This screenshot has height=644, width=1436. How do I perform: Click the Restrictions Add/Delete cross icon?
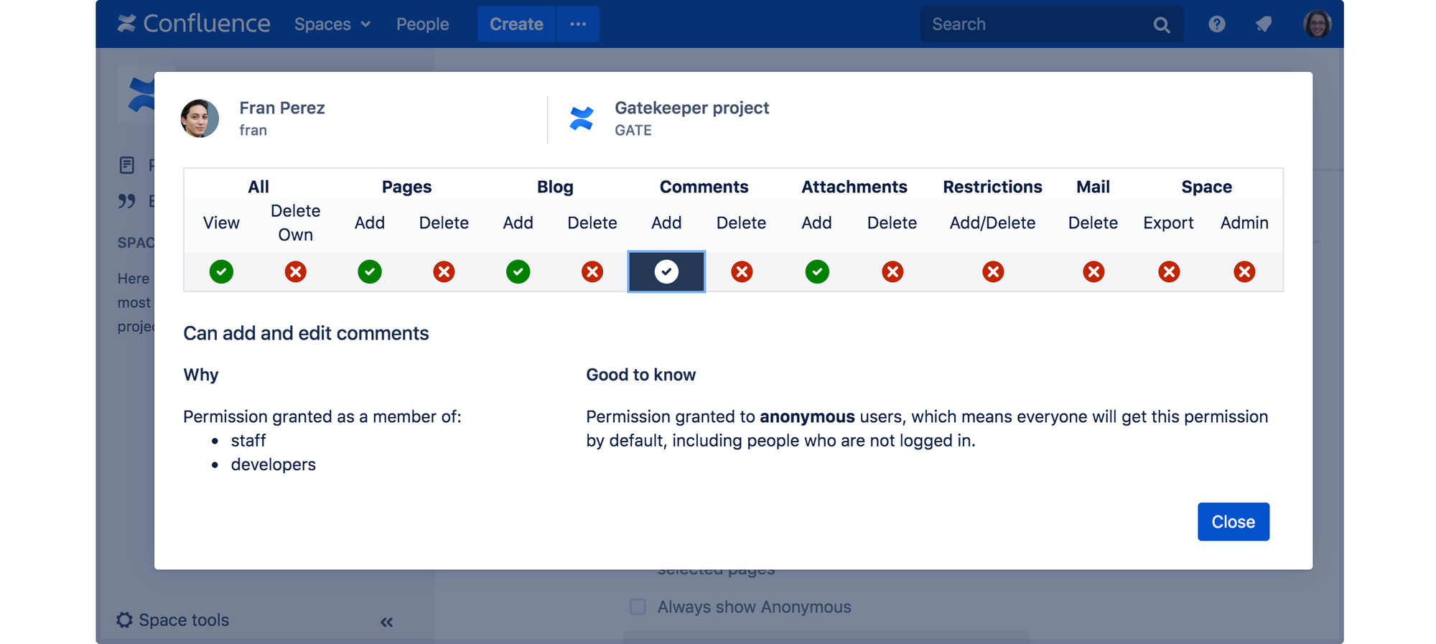coord(993,272)
